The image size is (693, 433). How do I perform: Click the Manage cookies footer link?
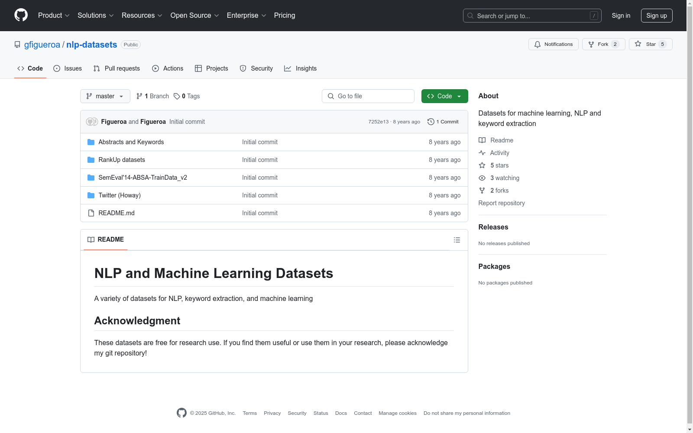point(398,413)
